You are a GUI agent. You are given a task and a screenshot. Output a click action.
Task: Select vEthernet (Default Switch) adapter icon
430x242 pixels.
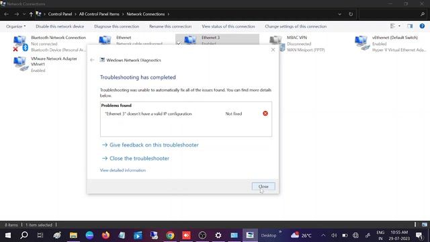[362, 43]
